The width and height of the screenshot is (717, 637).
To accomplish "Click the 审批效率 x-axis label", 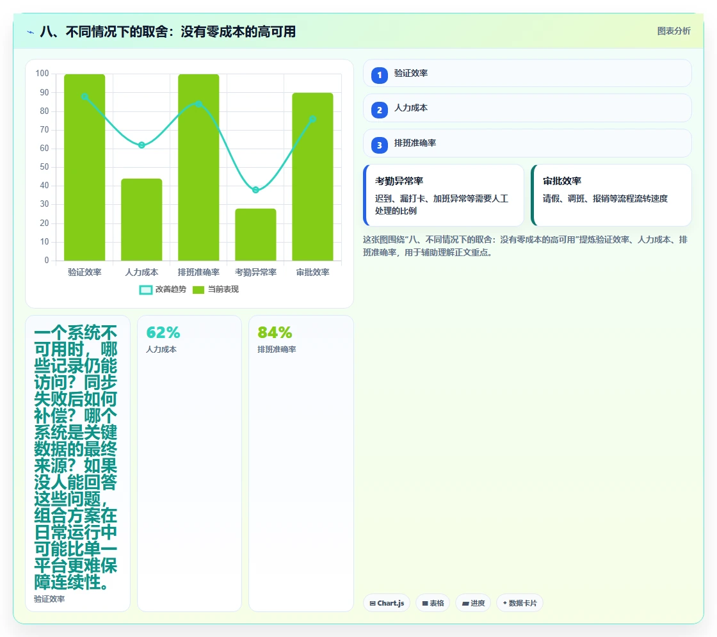I will pos(313,272).
